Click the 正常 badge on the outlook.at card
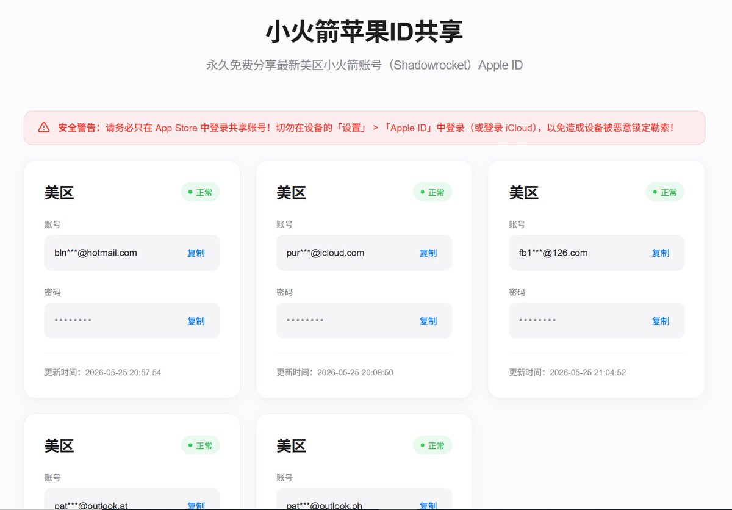Image resolution: width=732 pixels, height=510 pixels. (x=200, y=445)
